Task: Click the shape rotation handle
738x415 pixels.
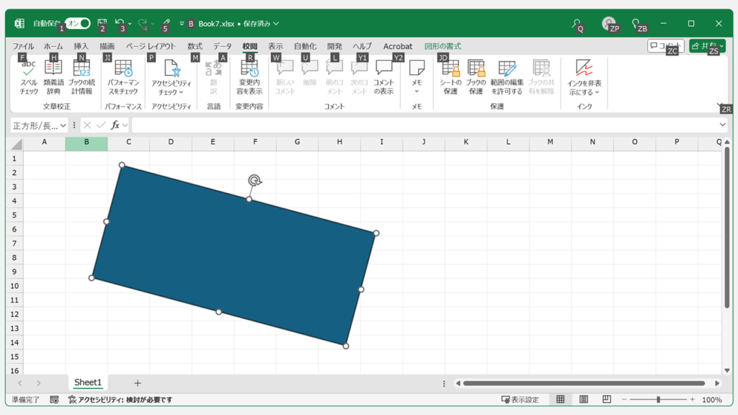Action: [254, 180]
